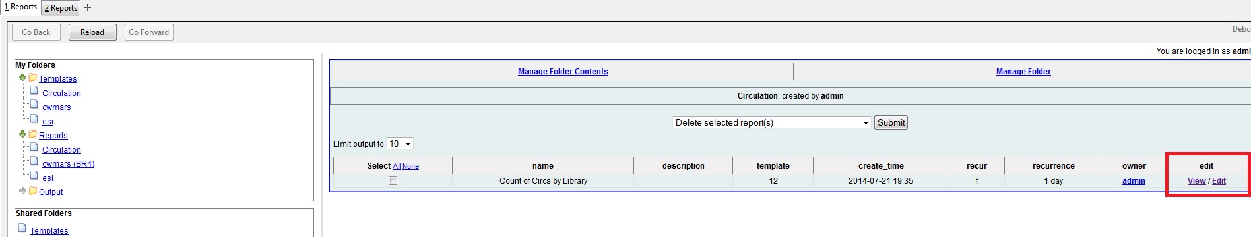Click the Templates folder icon in My Folders

[32, 78]
